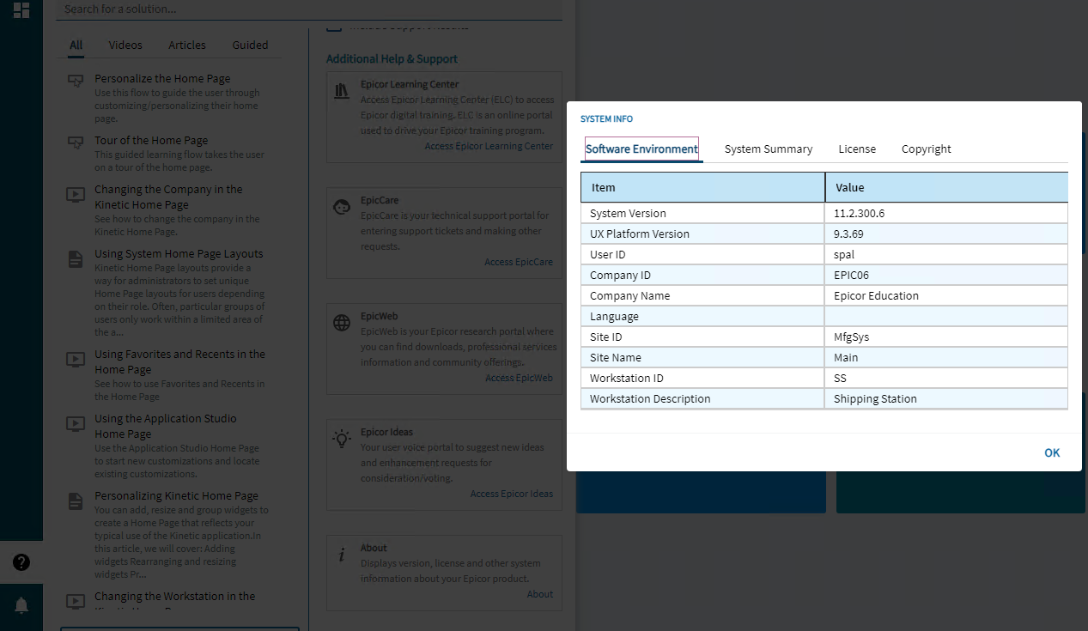Screen dimensions: 1088x631
Task: Open the dashboard grid icon in the sidebar
Action: click(21, 10)
